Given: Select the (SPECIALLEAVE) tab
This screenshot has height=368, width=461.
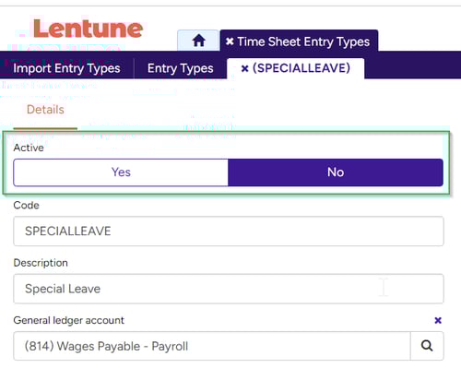Looking at the screenshot, I should (301, 68).
